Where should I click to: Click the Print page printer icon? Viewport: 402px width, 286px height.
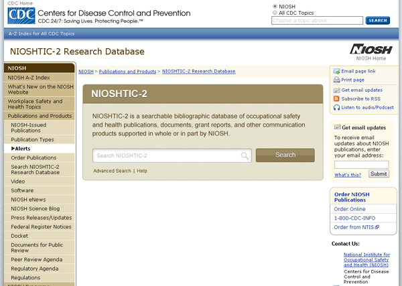(x=336, y=80)
